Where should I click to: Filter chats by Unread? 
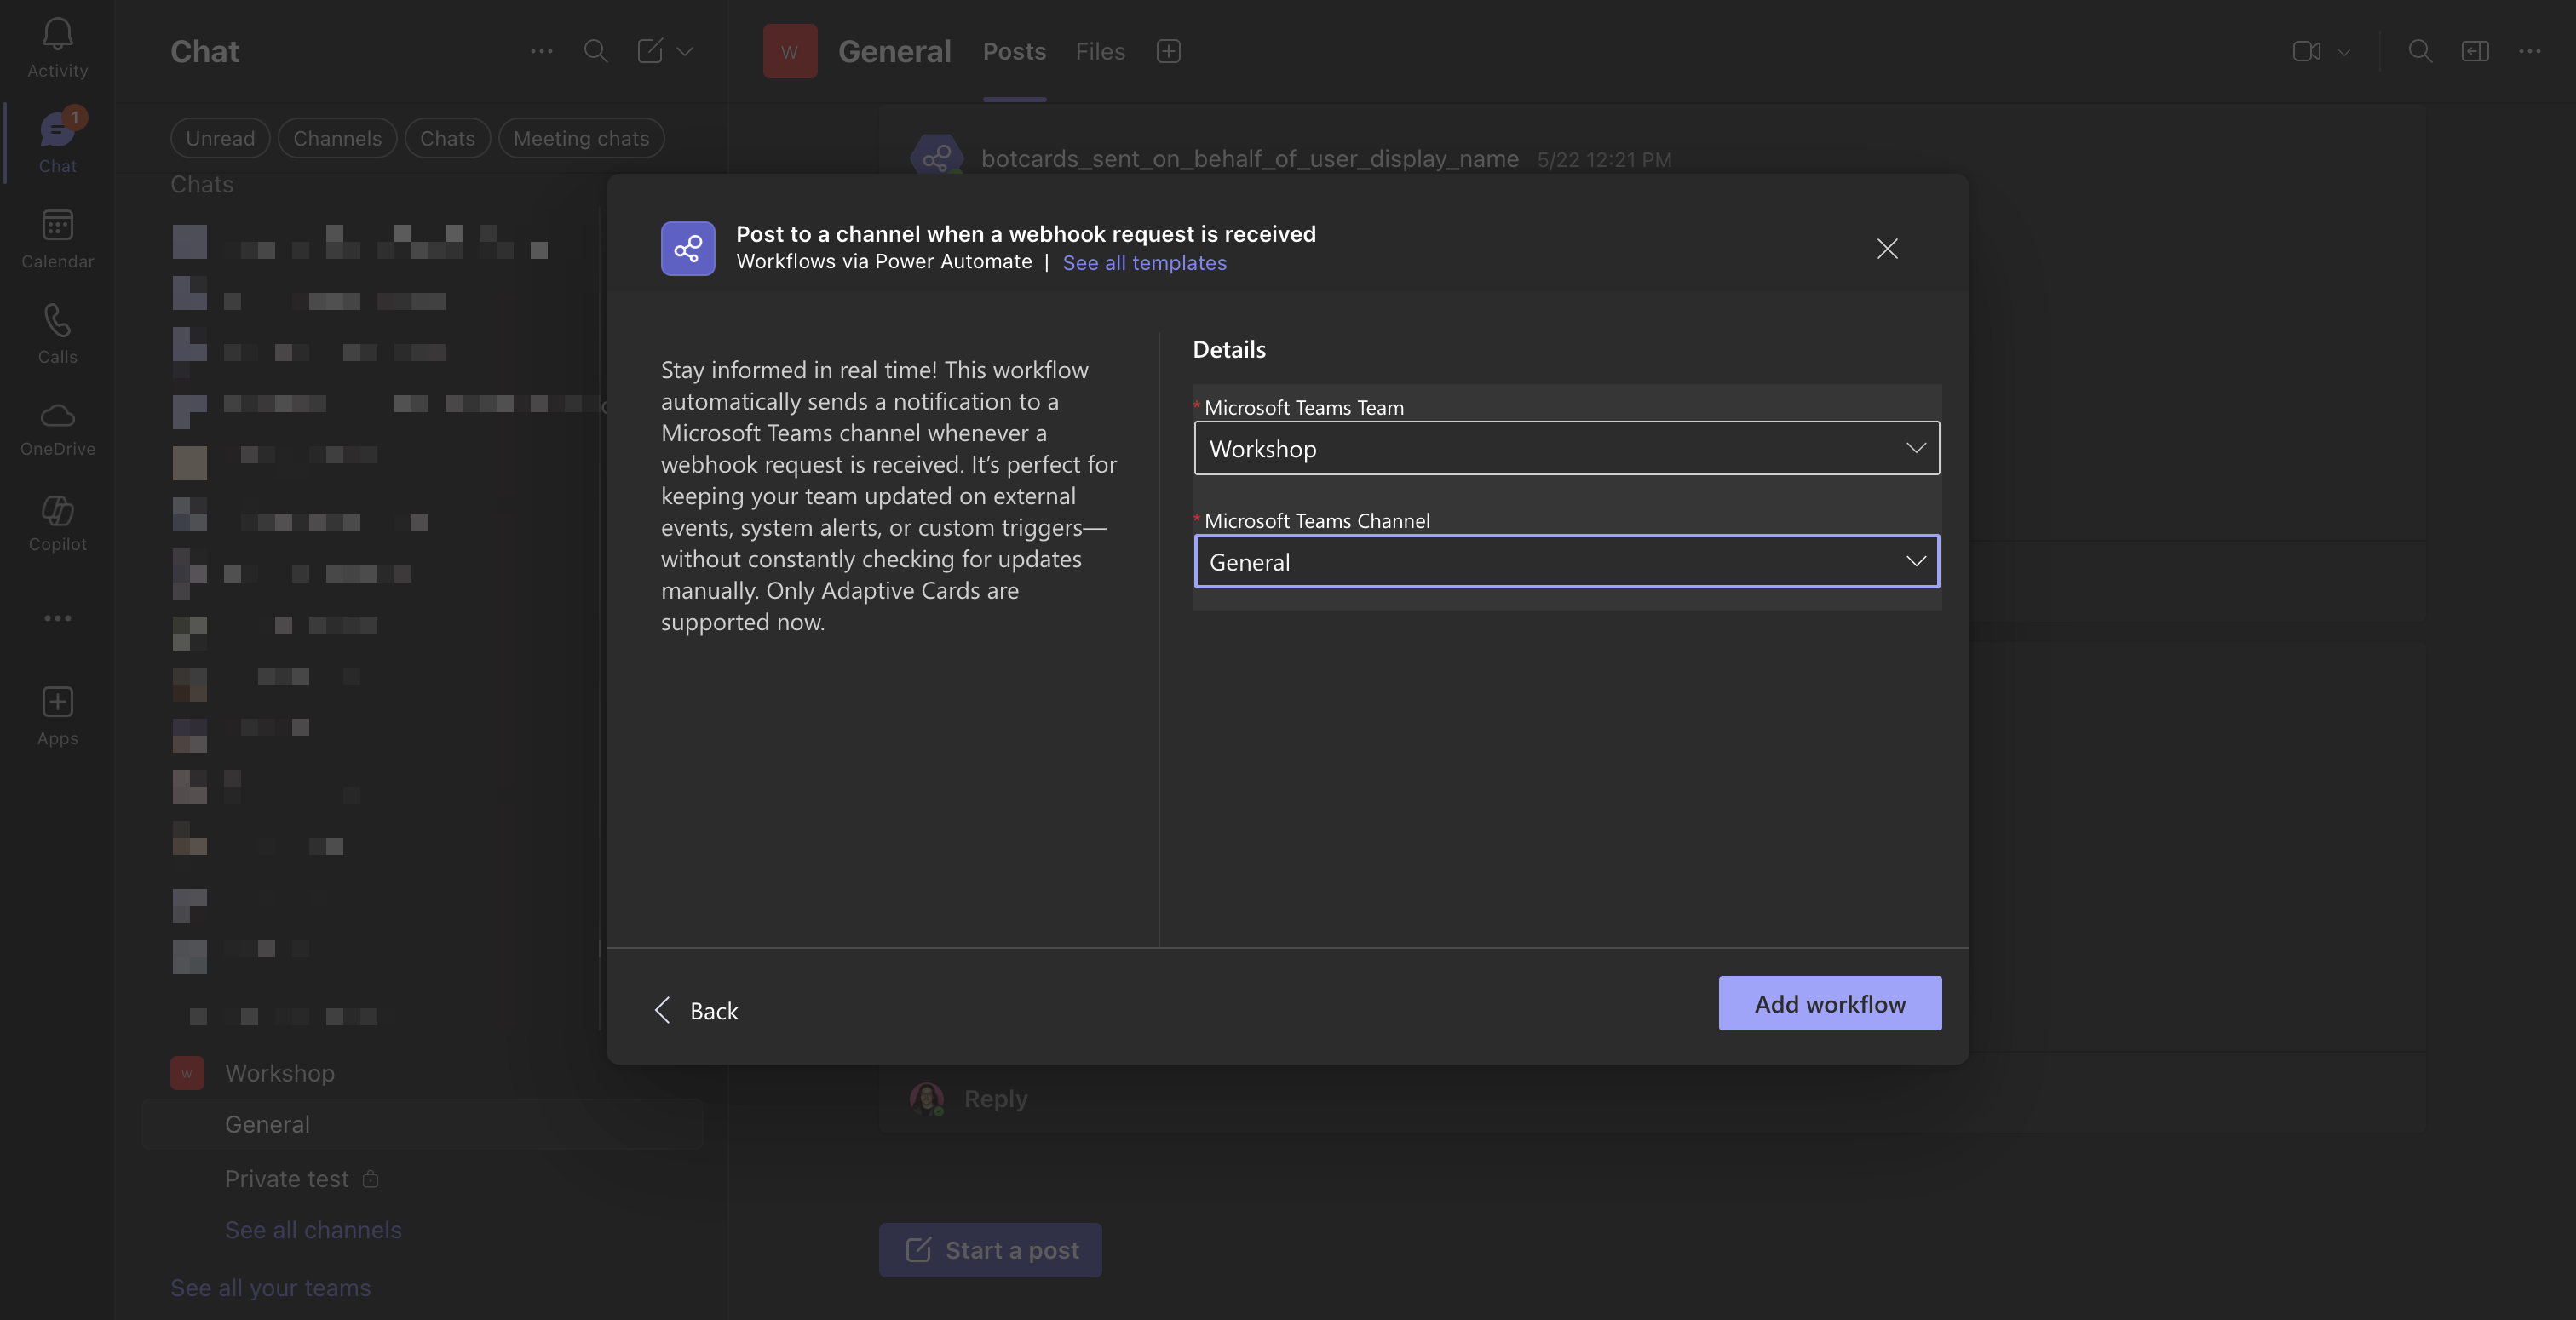tap(220, 138)
